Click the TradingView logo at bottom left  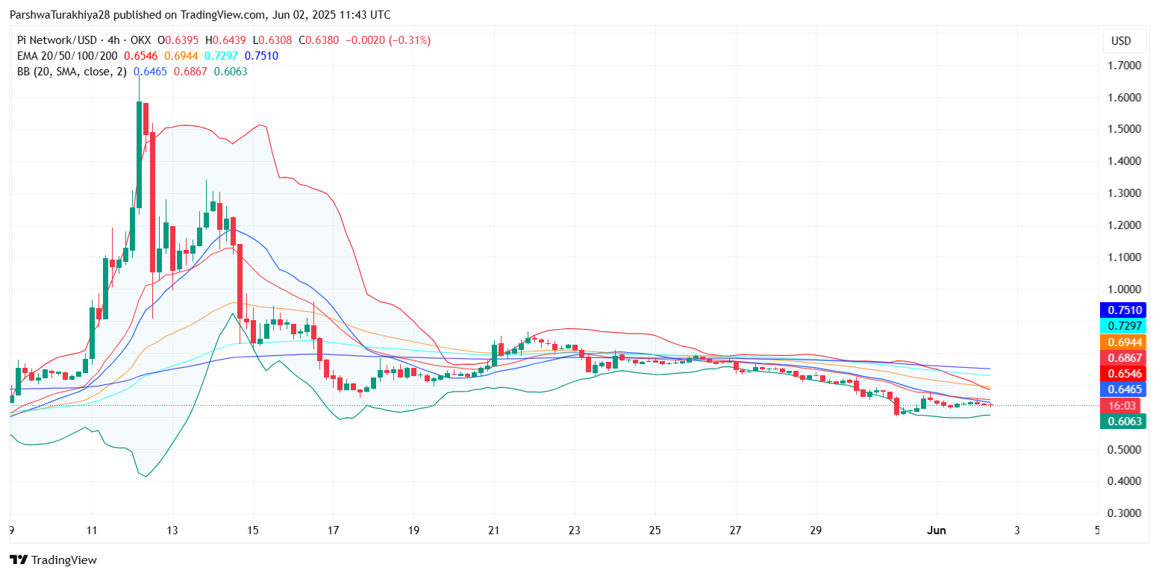click(x=53, y=560)
